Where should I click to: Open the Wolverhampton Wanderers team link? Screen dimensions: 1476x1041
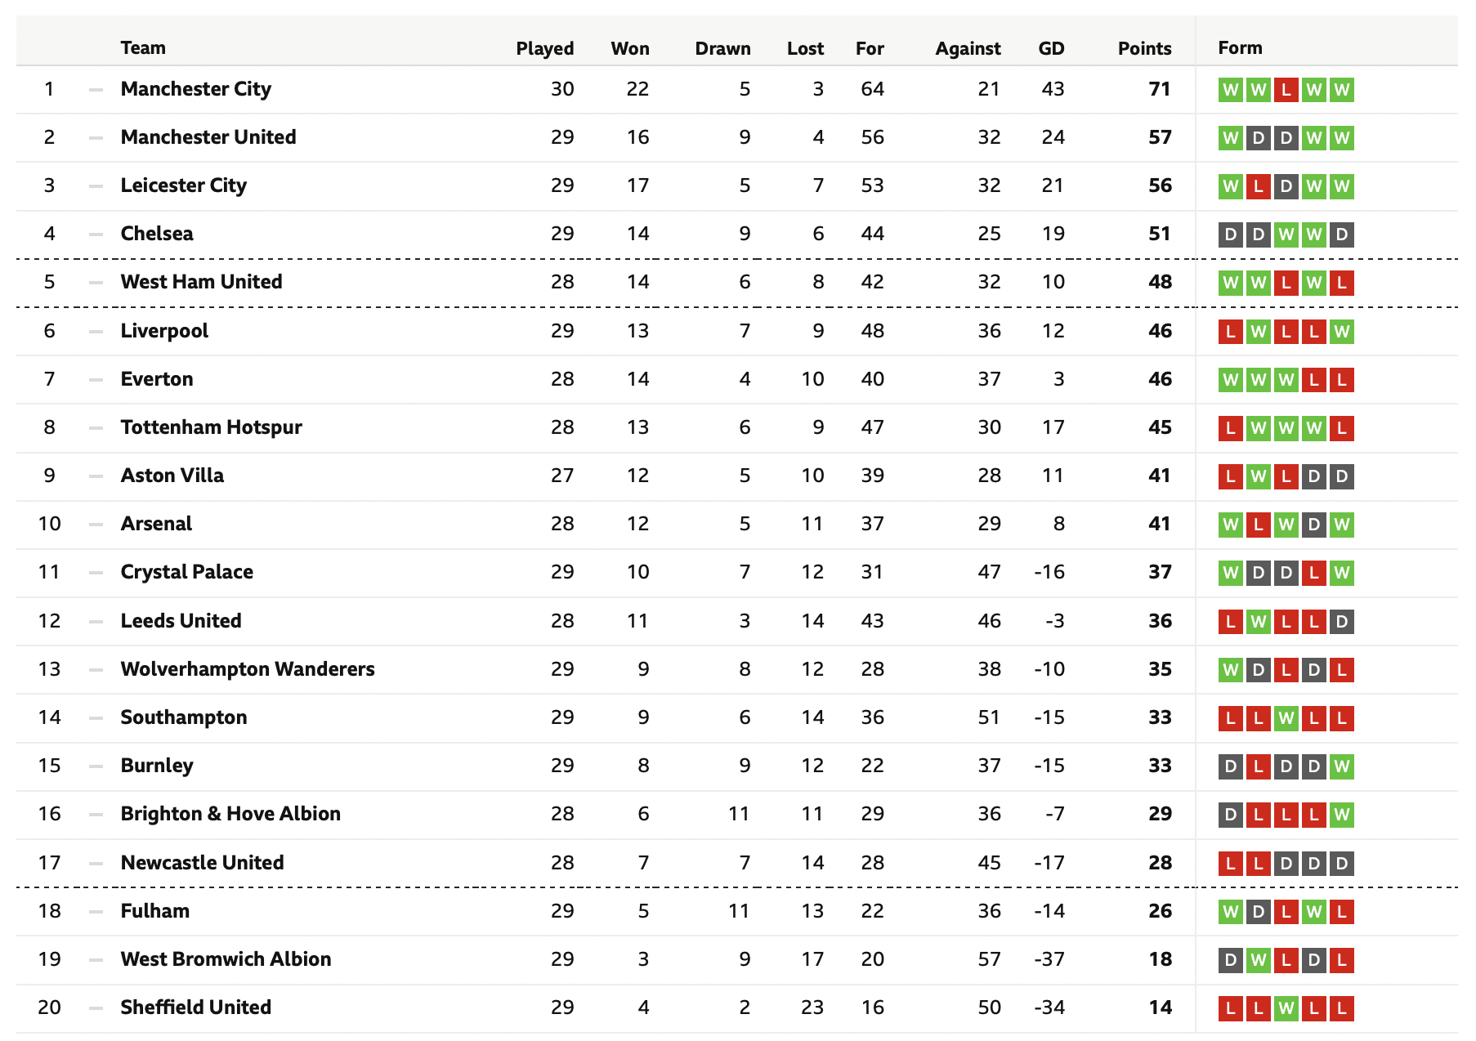(247, 669)
